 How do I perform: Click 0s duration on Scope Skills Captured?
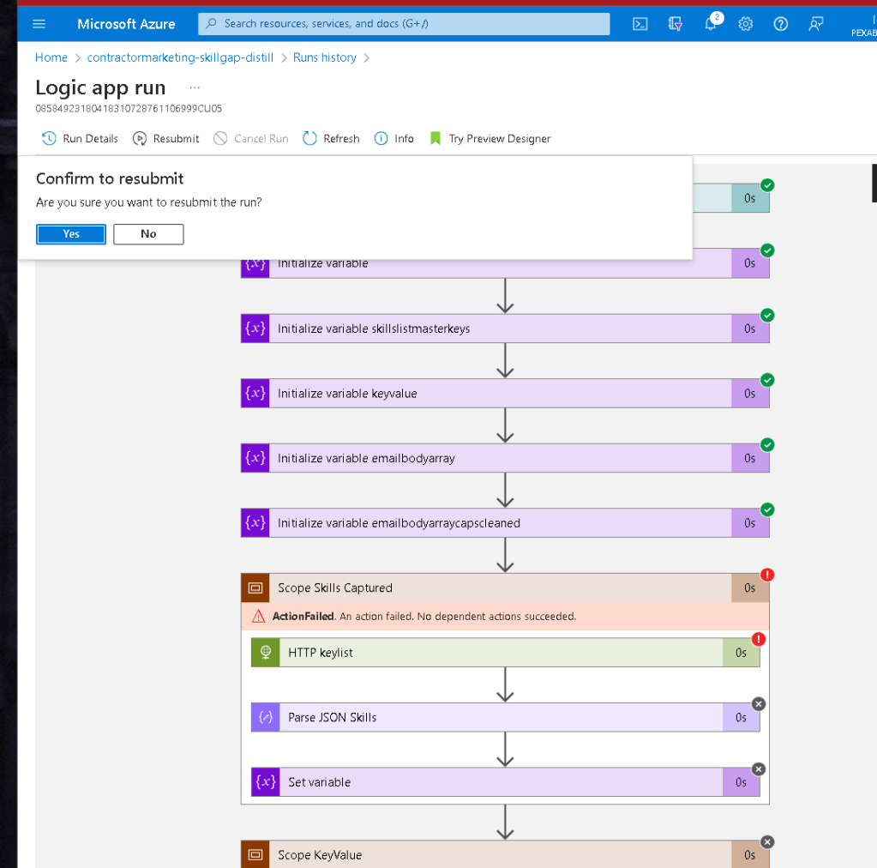click(x=750, y=588)
